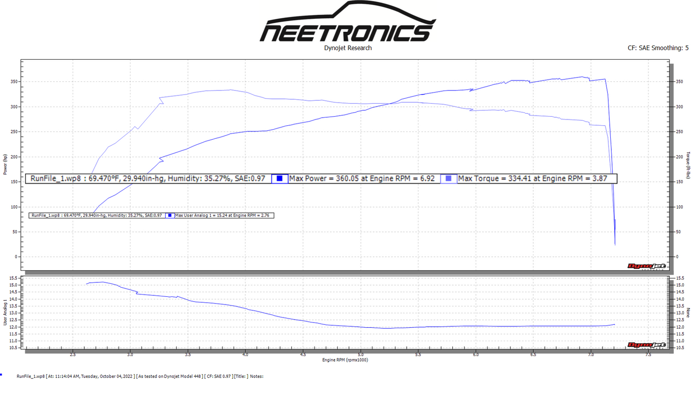Click the Dynojet logo on the analog chart
This screenshot has width=696, height=413.
[646, 345]
